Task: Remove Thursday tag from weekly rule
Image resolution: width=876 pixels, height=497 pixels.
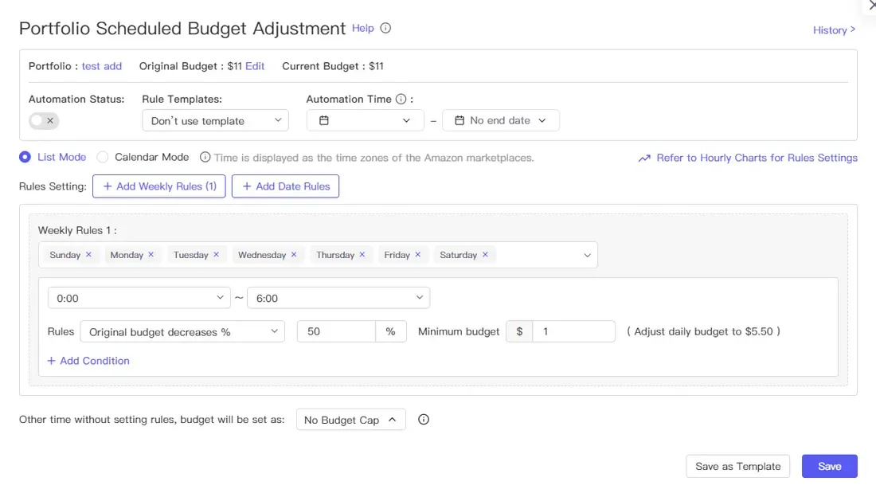Action: click(x=362, y=254)
